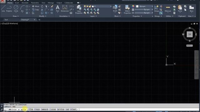
Task: Click the Hatch tool icon
Action: click(27, 13)
